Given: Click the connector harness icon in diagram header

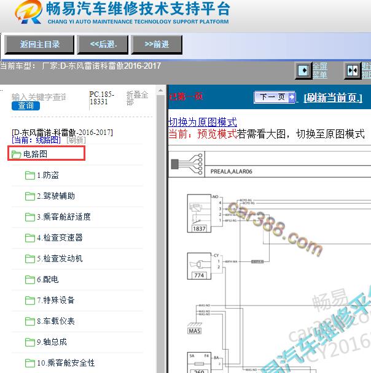Looking at the screenshot, I should [187, 164].
